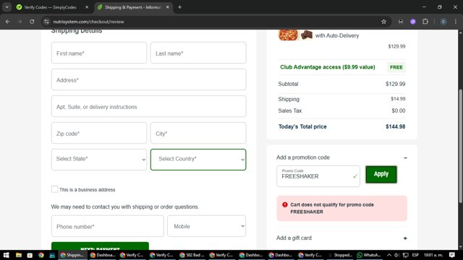Collapse the Add a promotion code section
This screenshot has height=260, width=463.
(x=405, y=157)
